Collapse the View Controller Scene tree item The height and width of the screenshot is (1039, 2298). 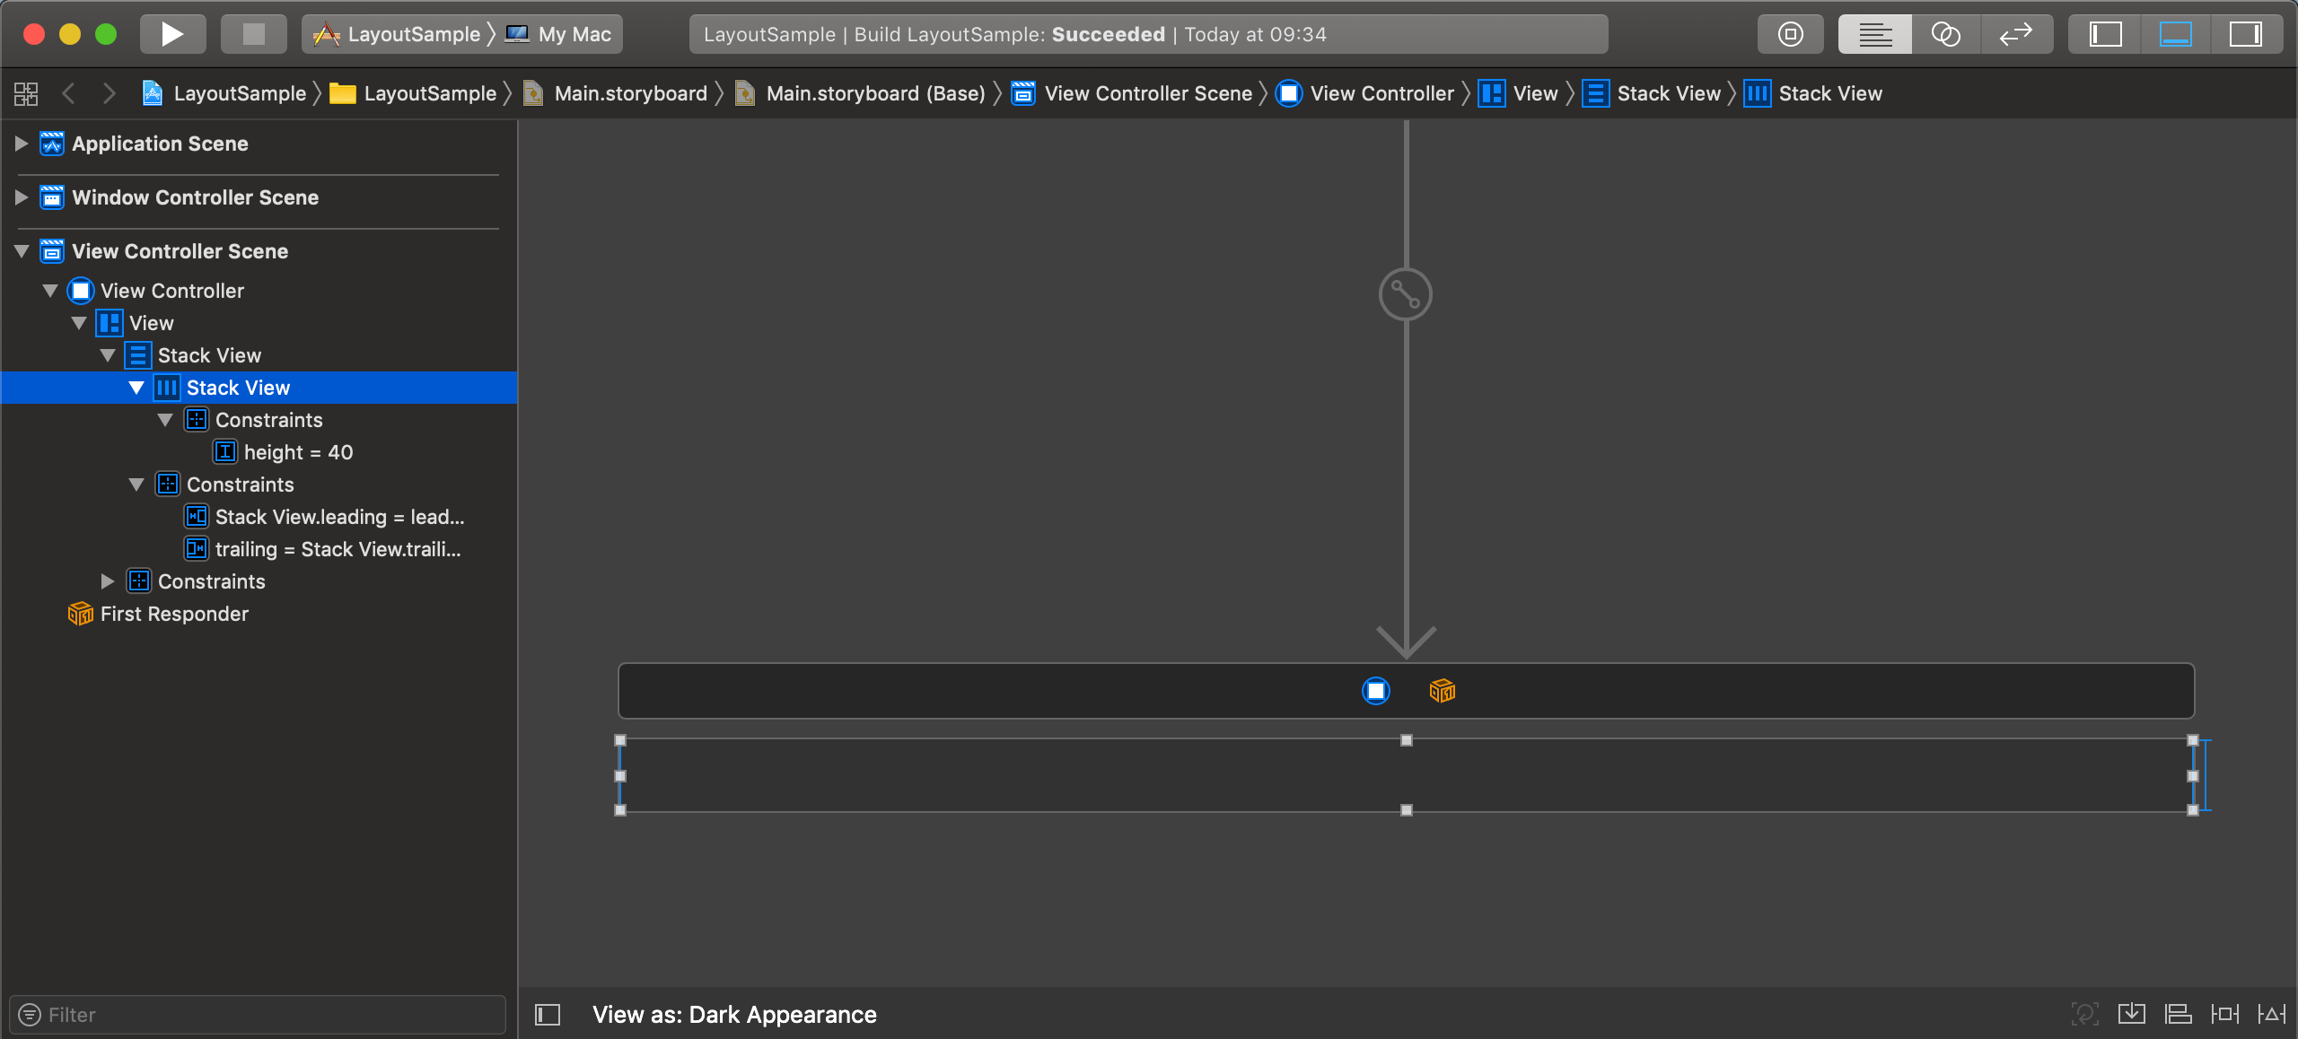tap(21, 251)
